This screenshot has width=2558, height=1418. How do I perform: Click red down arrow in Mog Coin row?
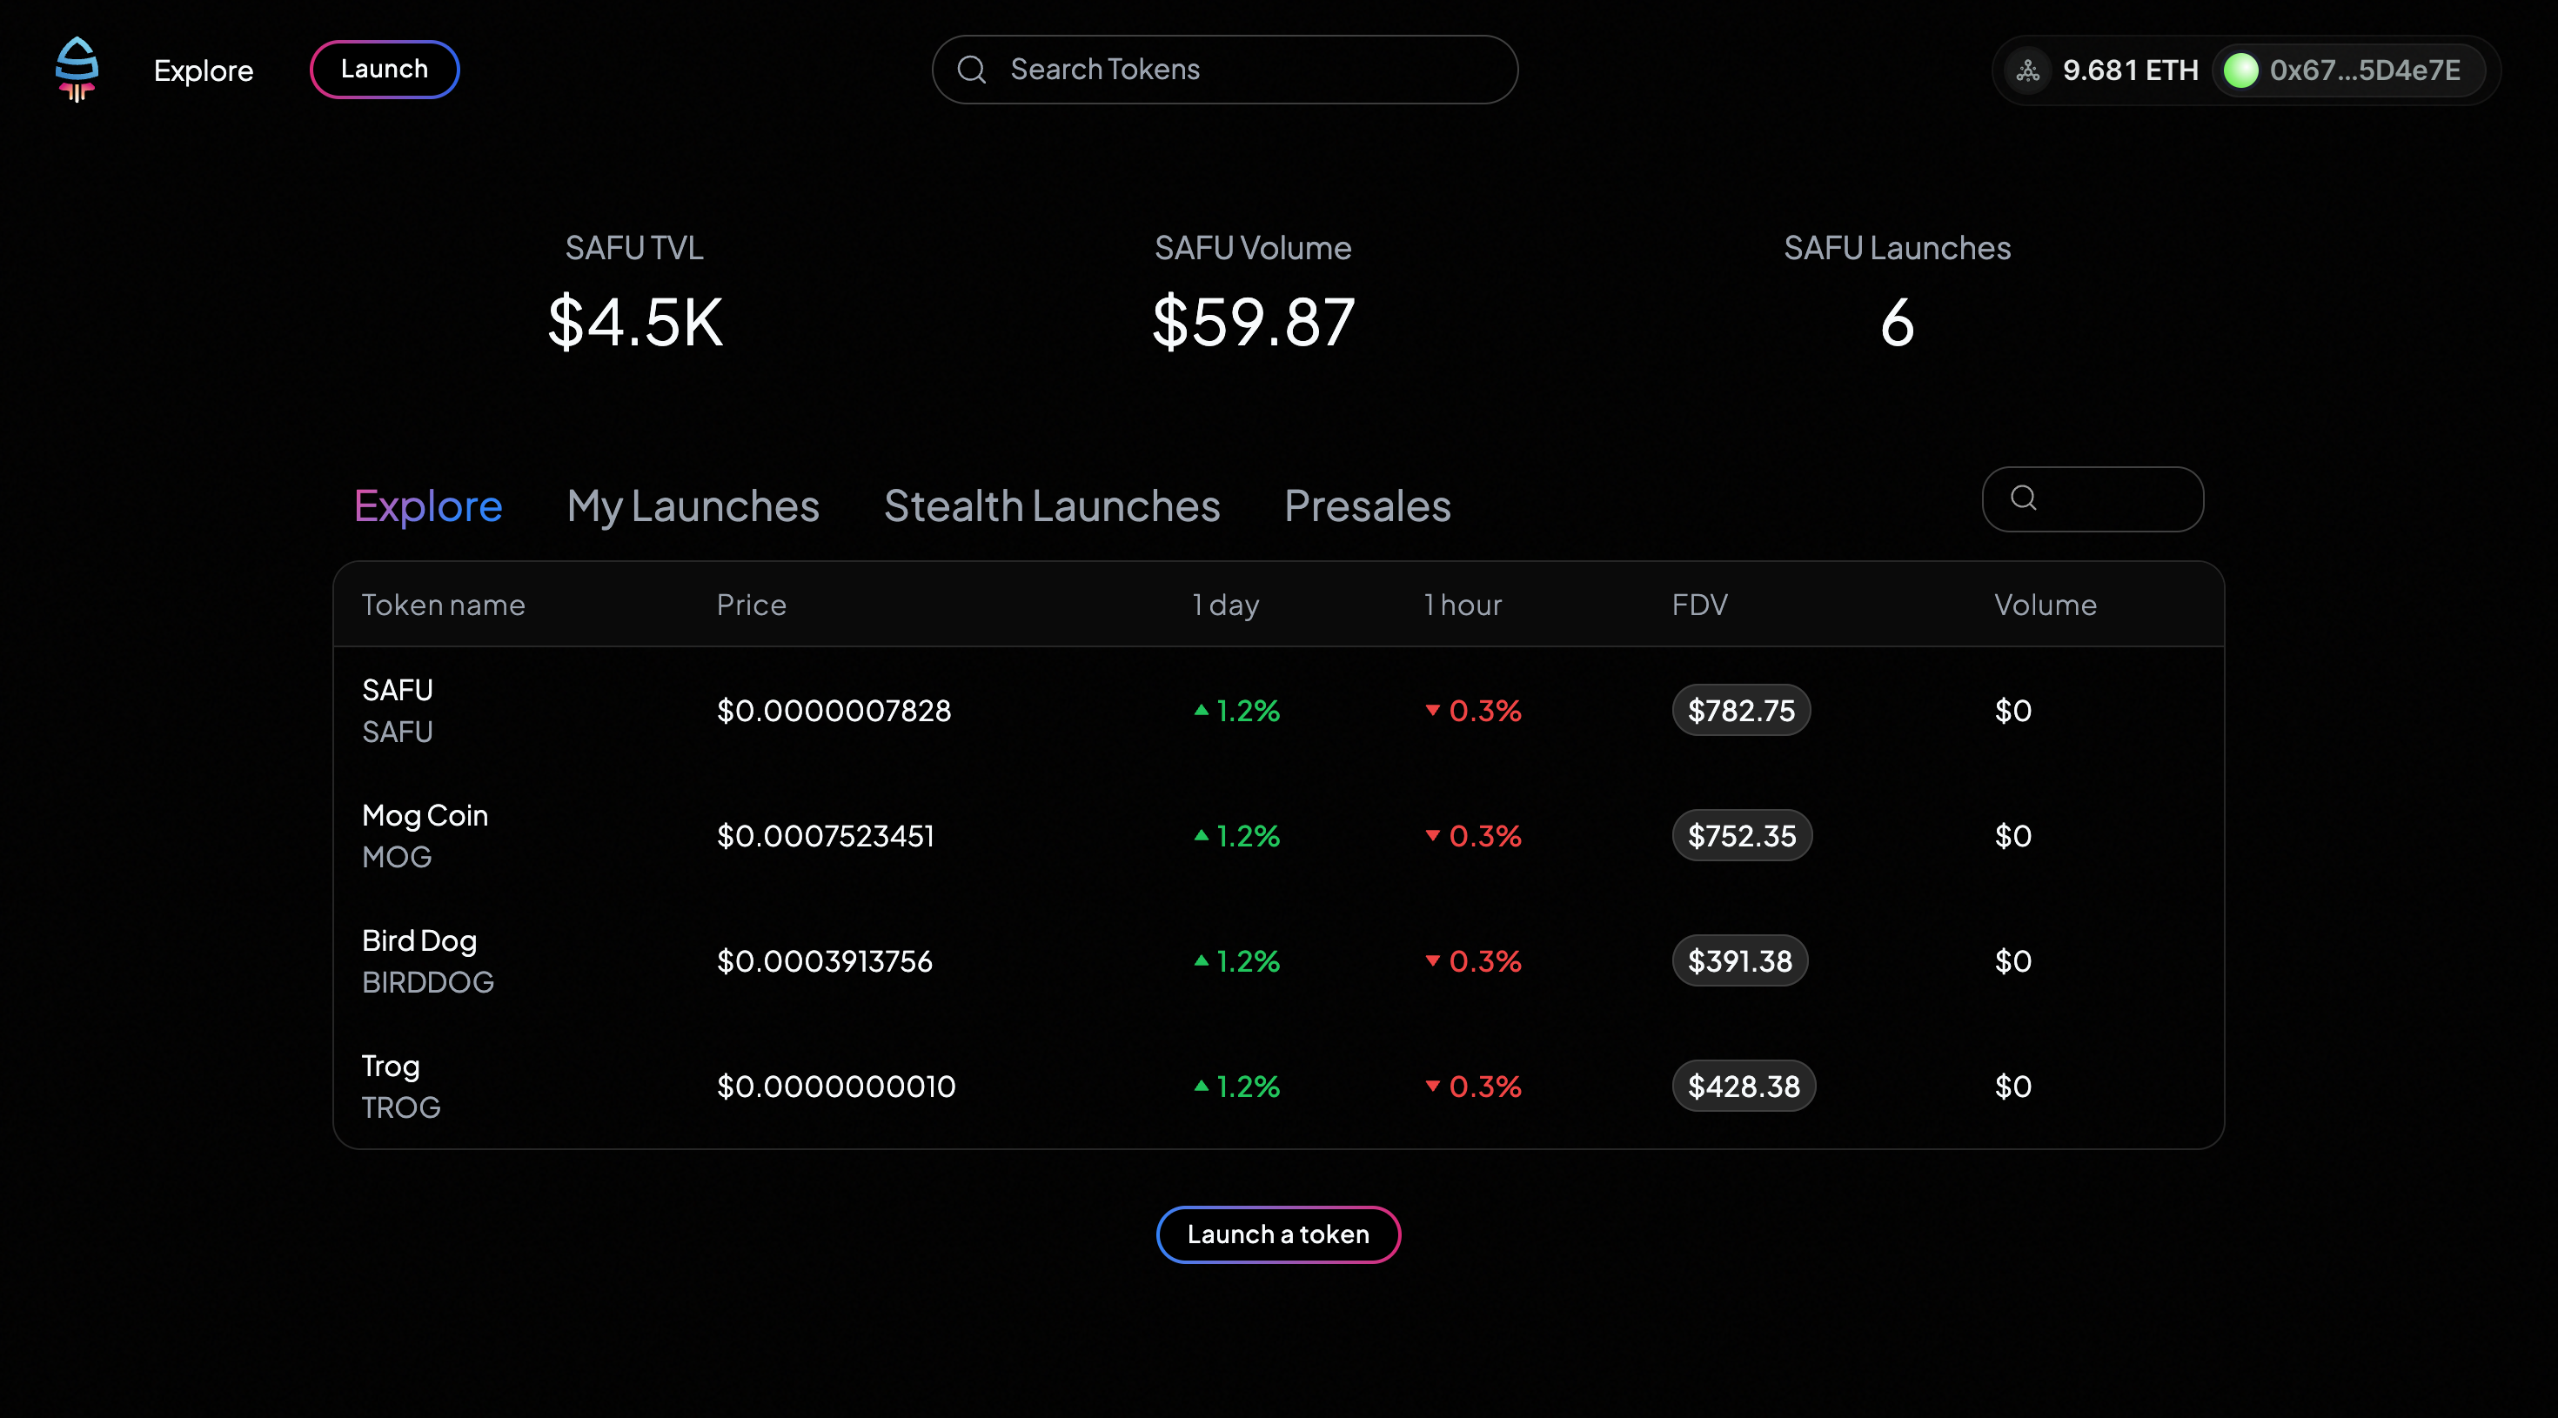coord(1432,835)
